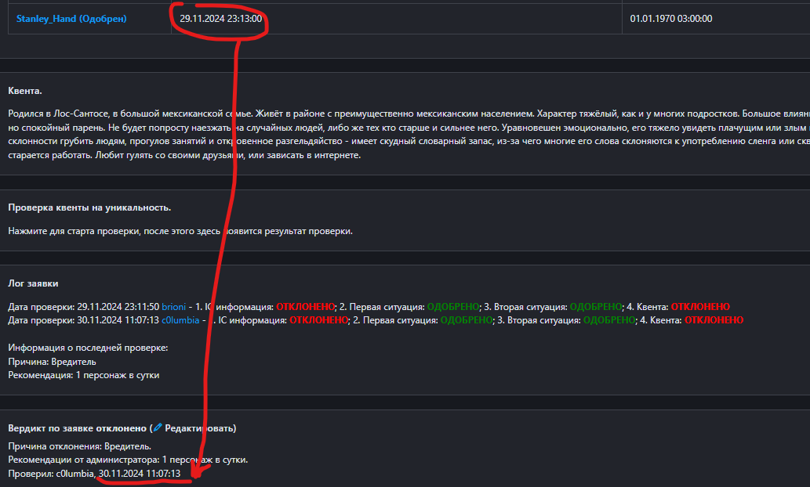Click the log check date 29.11.2024 23:11:50

(x=118, y=306)
